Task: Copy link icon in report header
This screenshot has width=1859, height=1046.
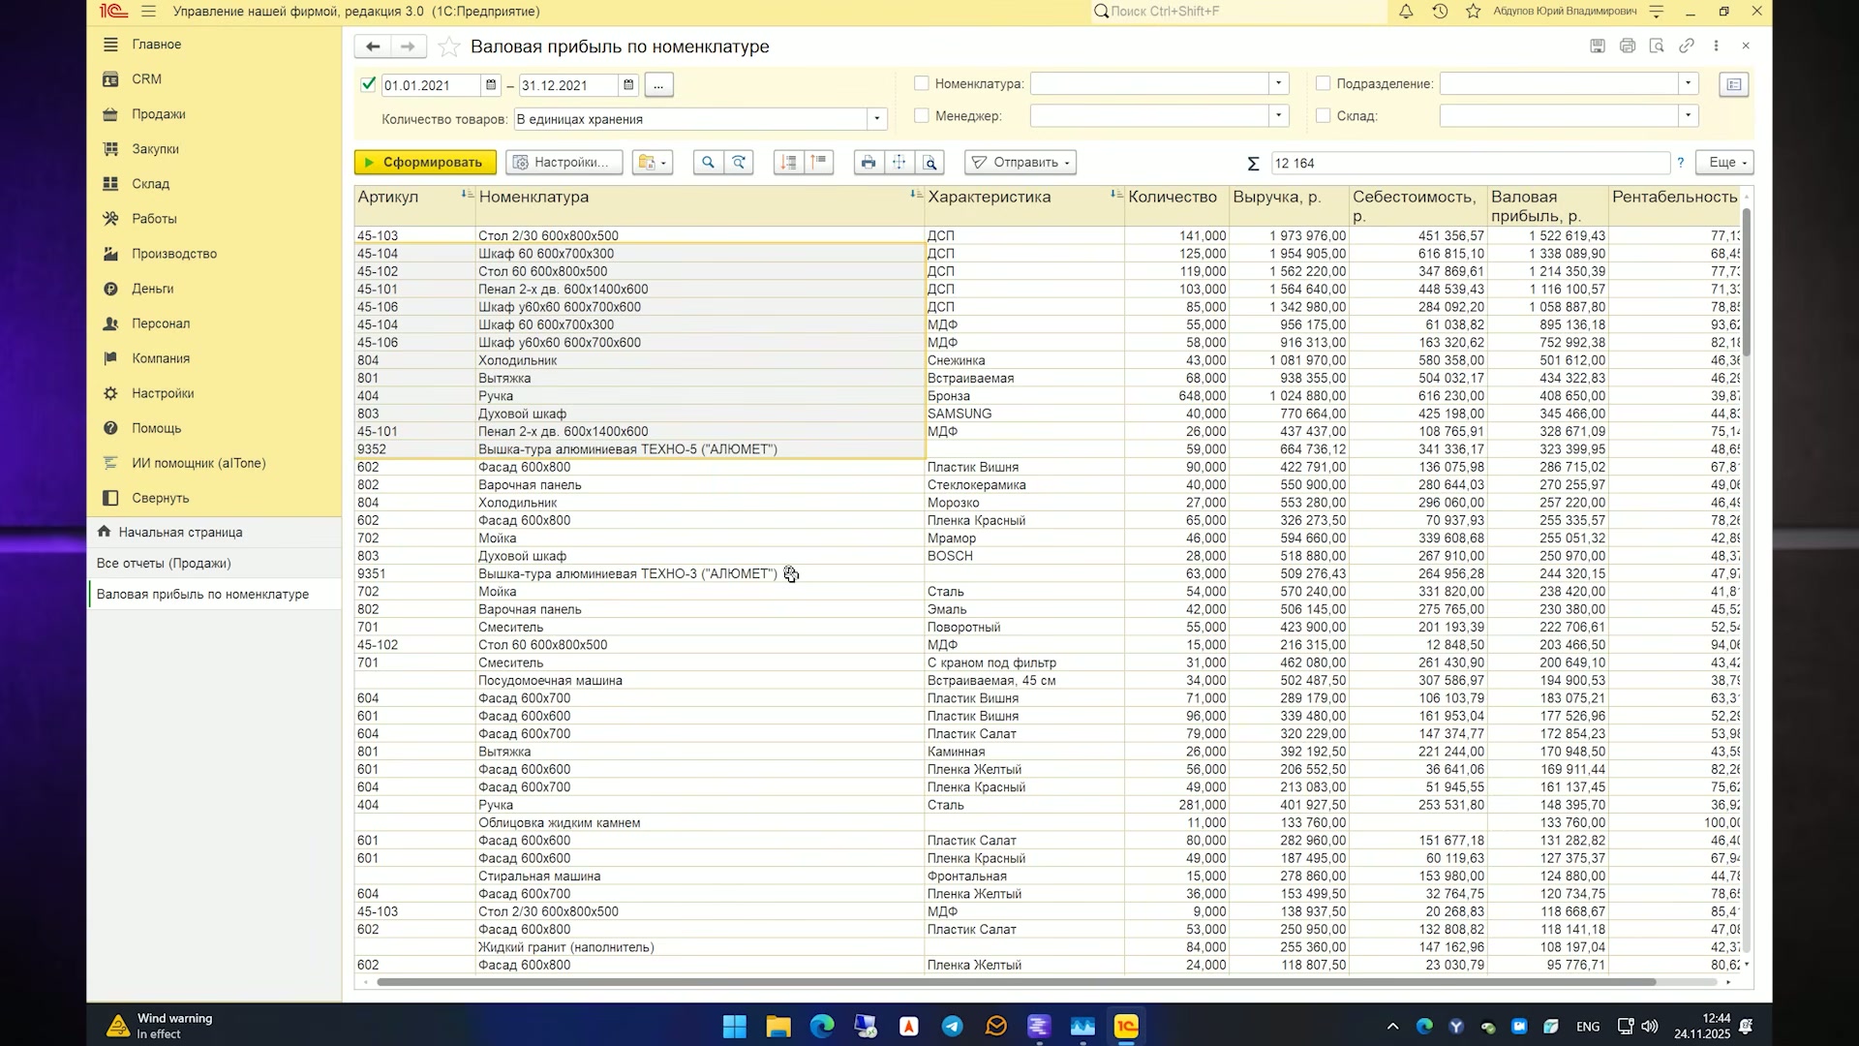Action: (x=1687, y=46)
